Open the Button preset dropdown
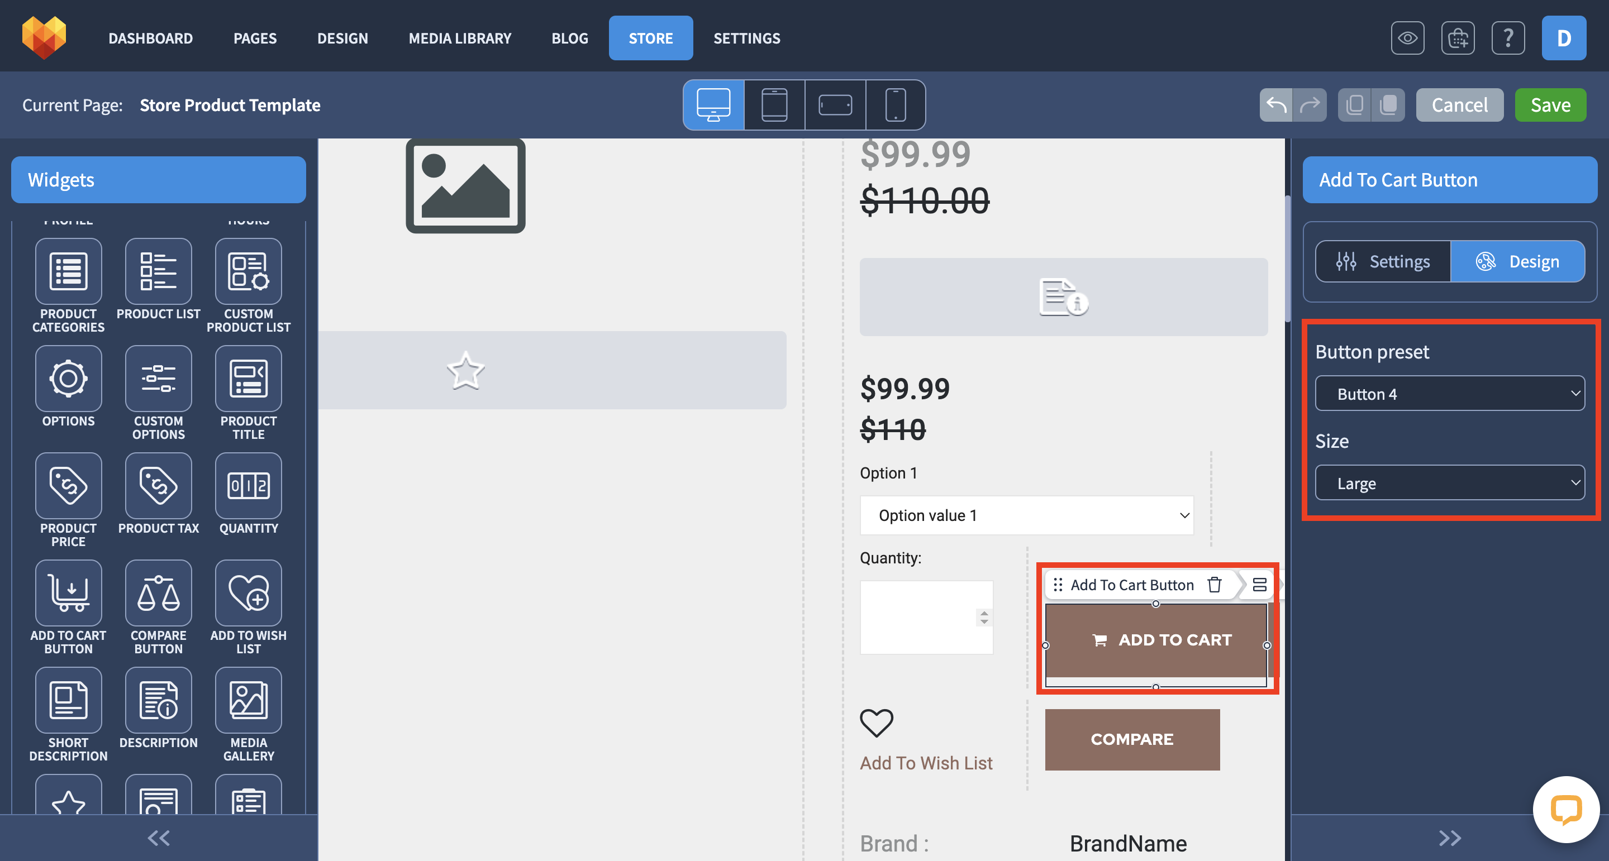The width and height of the screenshot is (1609, 861). point(1450,393)
